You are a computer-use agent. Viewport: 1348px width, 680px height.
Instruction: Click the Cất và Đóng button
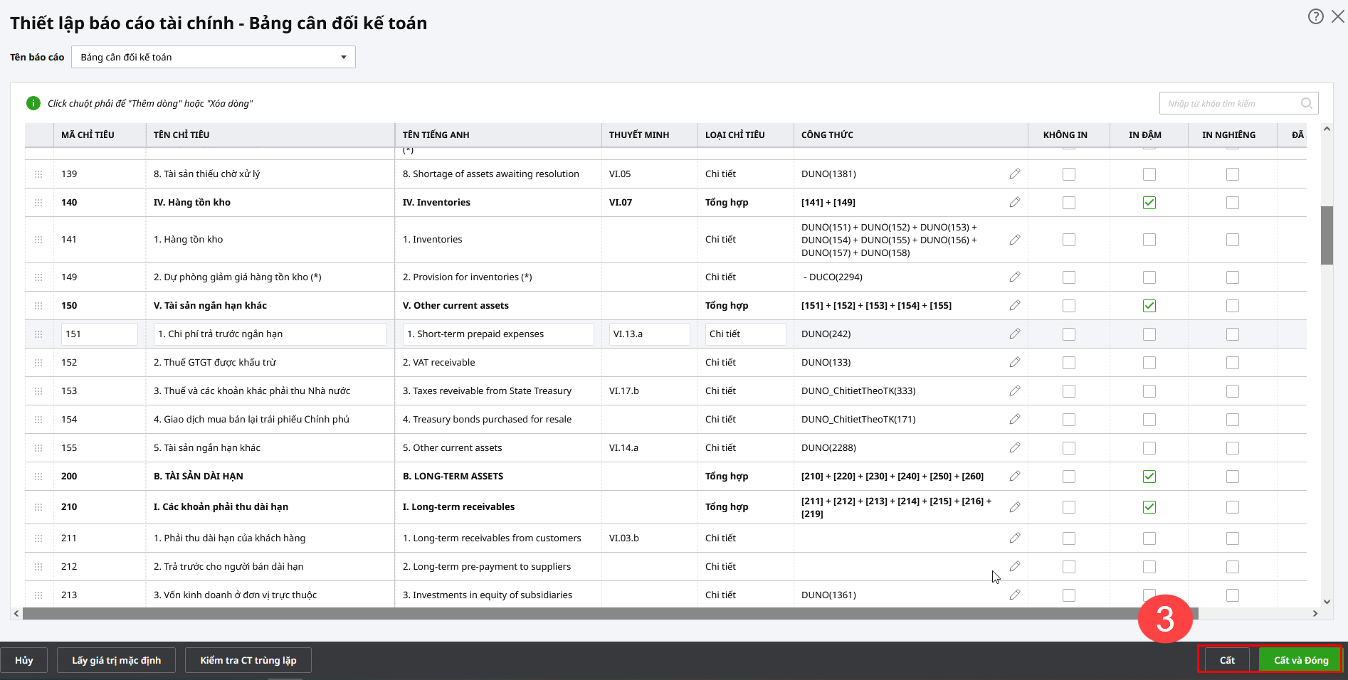1300,660
